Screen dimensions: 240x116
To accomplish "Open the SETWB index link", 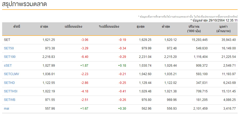I will point(10,100).
